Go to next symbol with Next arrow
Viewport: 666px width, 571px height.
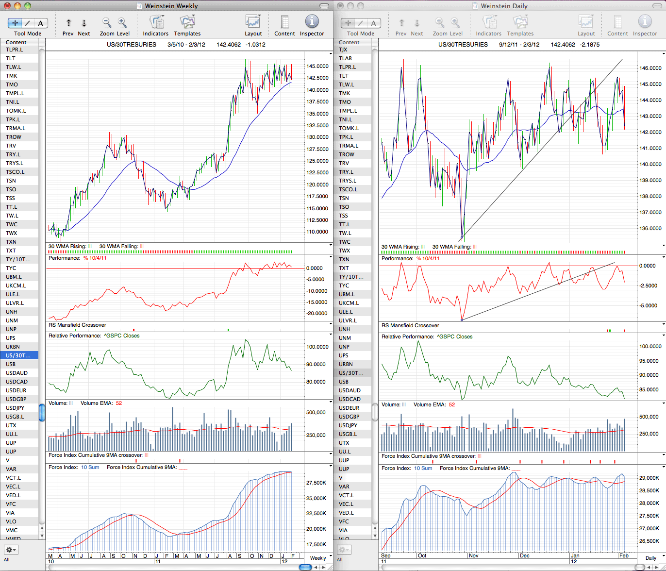pyautogui.click(x=83, y=23)
